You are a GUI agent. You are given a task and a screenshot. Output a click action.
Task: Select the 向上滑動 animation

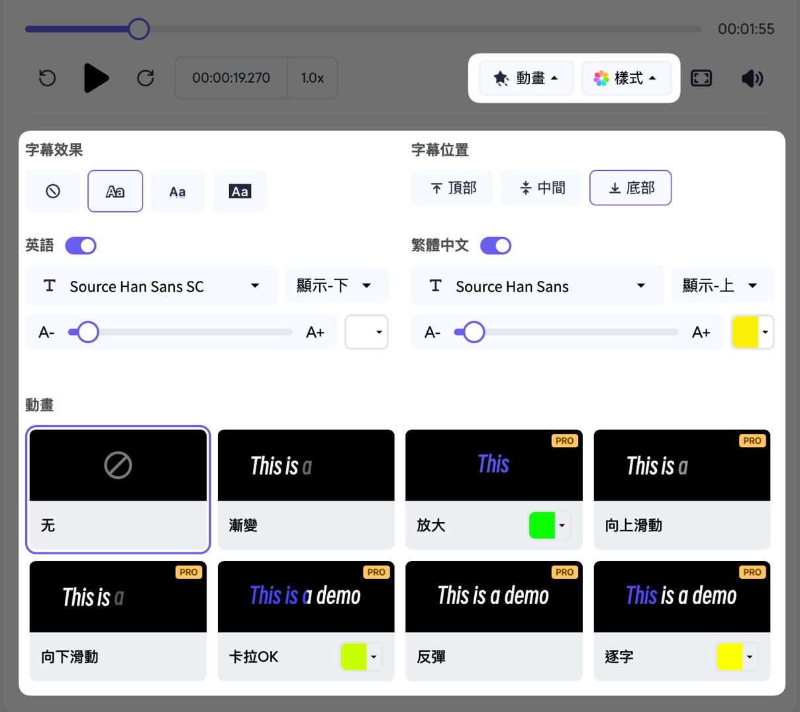[682, 489]
